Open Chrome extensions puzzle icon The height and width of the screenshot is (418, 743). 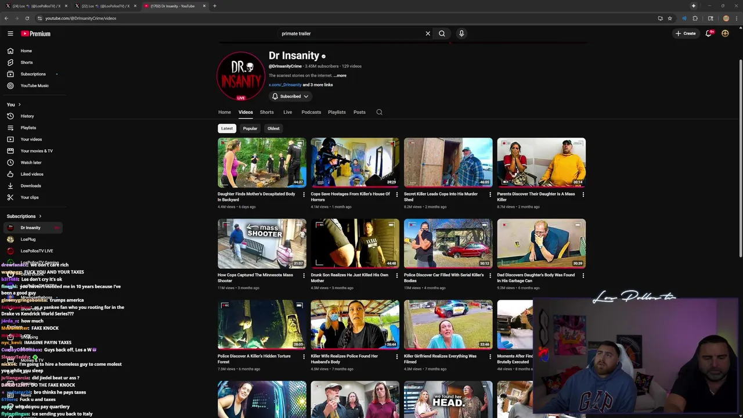coord(695,18)
